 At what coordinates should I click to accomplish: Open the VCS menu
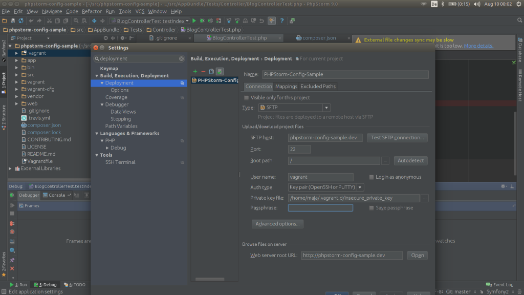pos(140,11)
